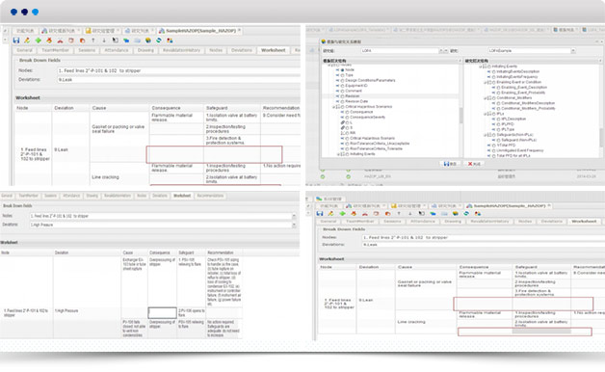Click the multicolor last icon in bottom-right toolbar

(478, 213)
